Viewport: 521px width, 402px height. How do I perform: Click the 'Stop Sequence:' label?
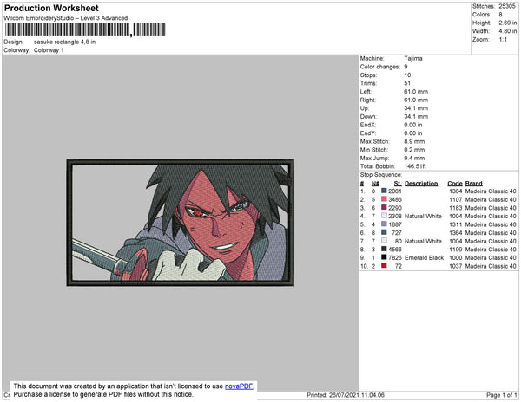(x=381, y=175)
